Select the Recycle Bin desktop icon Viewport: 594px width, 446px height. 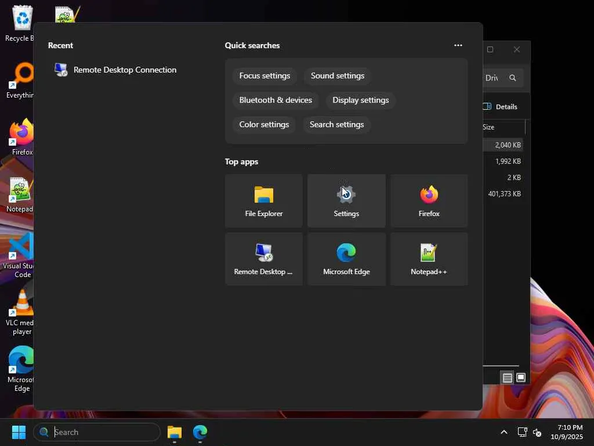(20, 23)
